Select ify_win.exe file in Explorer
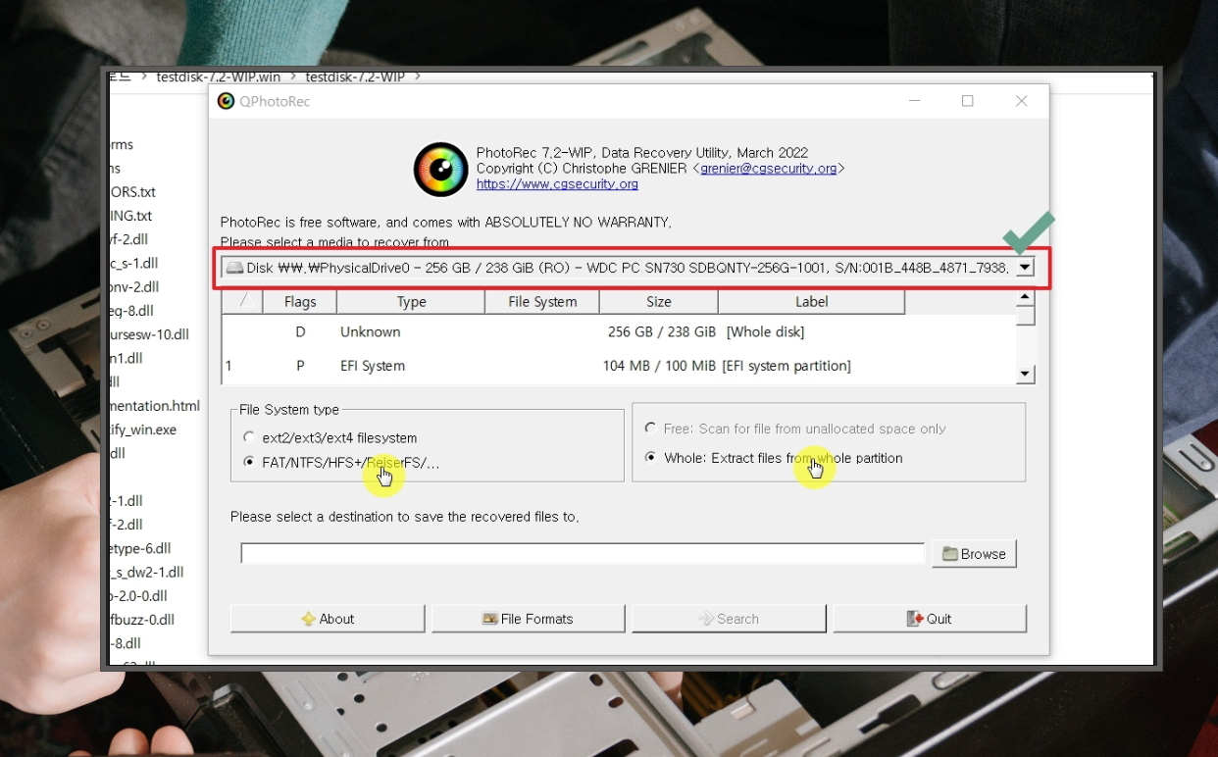 143,429
